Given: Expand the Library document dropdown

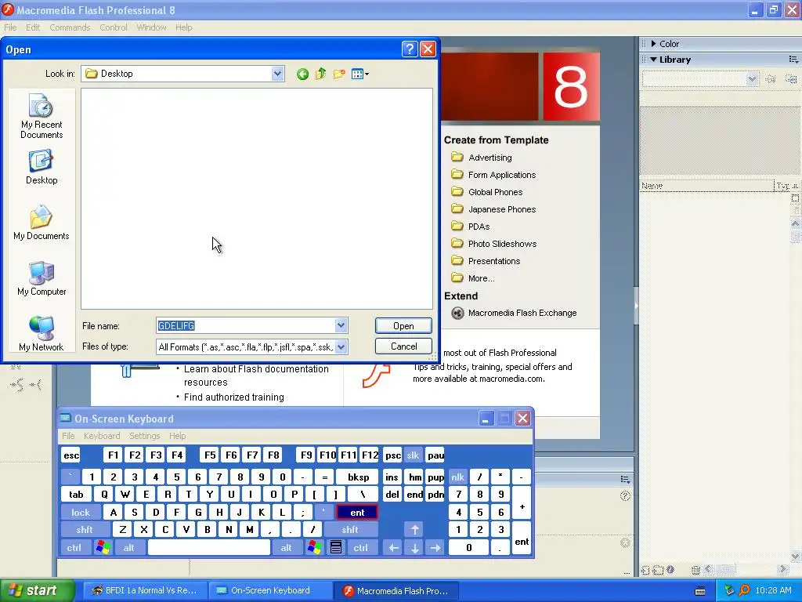Looking at the screenshot, I should [x=751, y=79].
